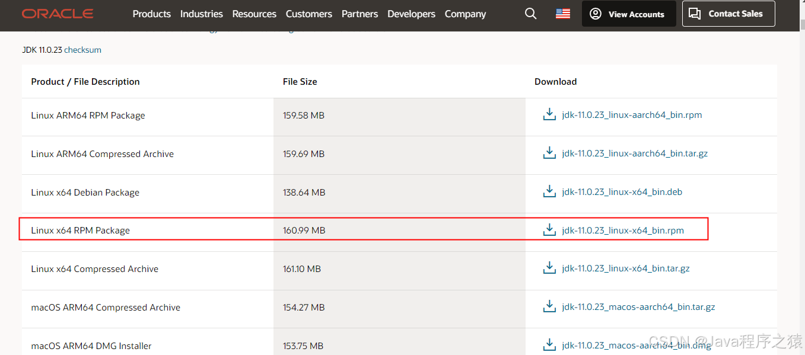This screenshot has width=805, height=355.
Task: Click download icon for macos-aarch64_bin.tar.gz
Action: (x=550, y=306)
